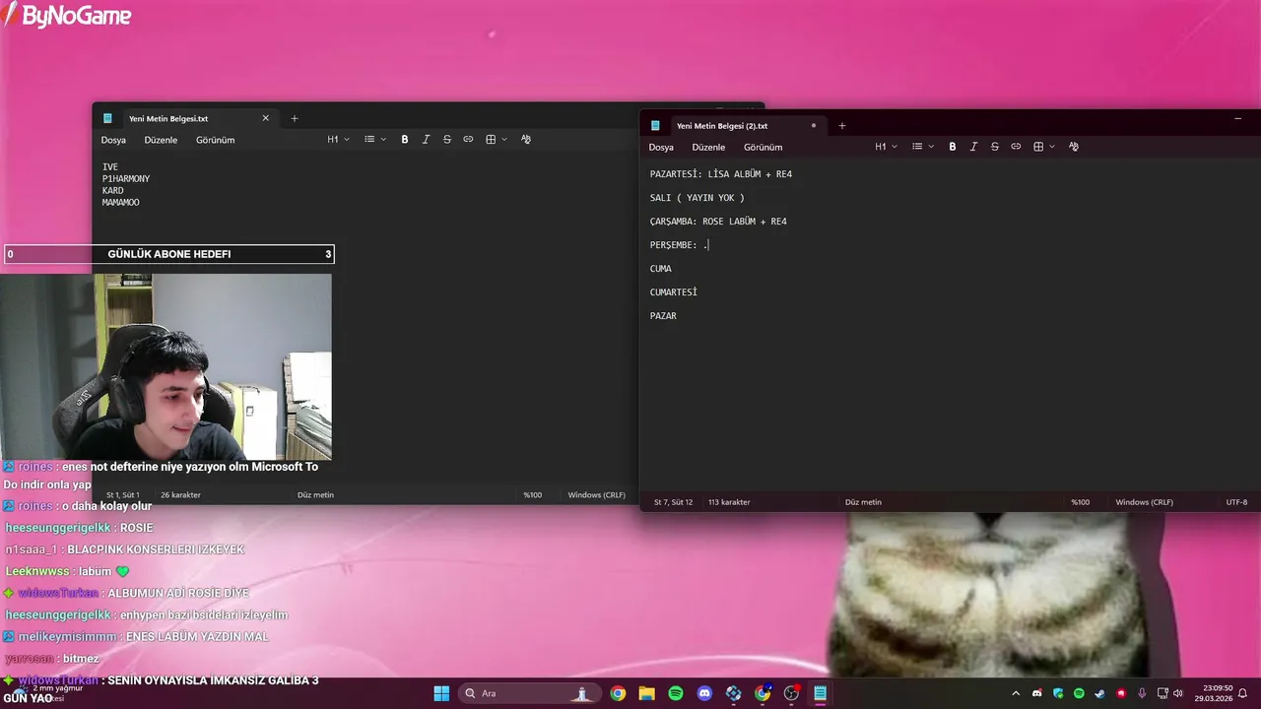Click the 'ÇARŞAMBA: ROSE LABÜM + RE4' line
The width and height of the screenshot is (1261, 709).
click(x=718, y=222)
